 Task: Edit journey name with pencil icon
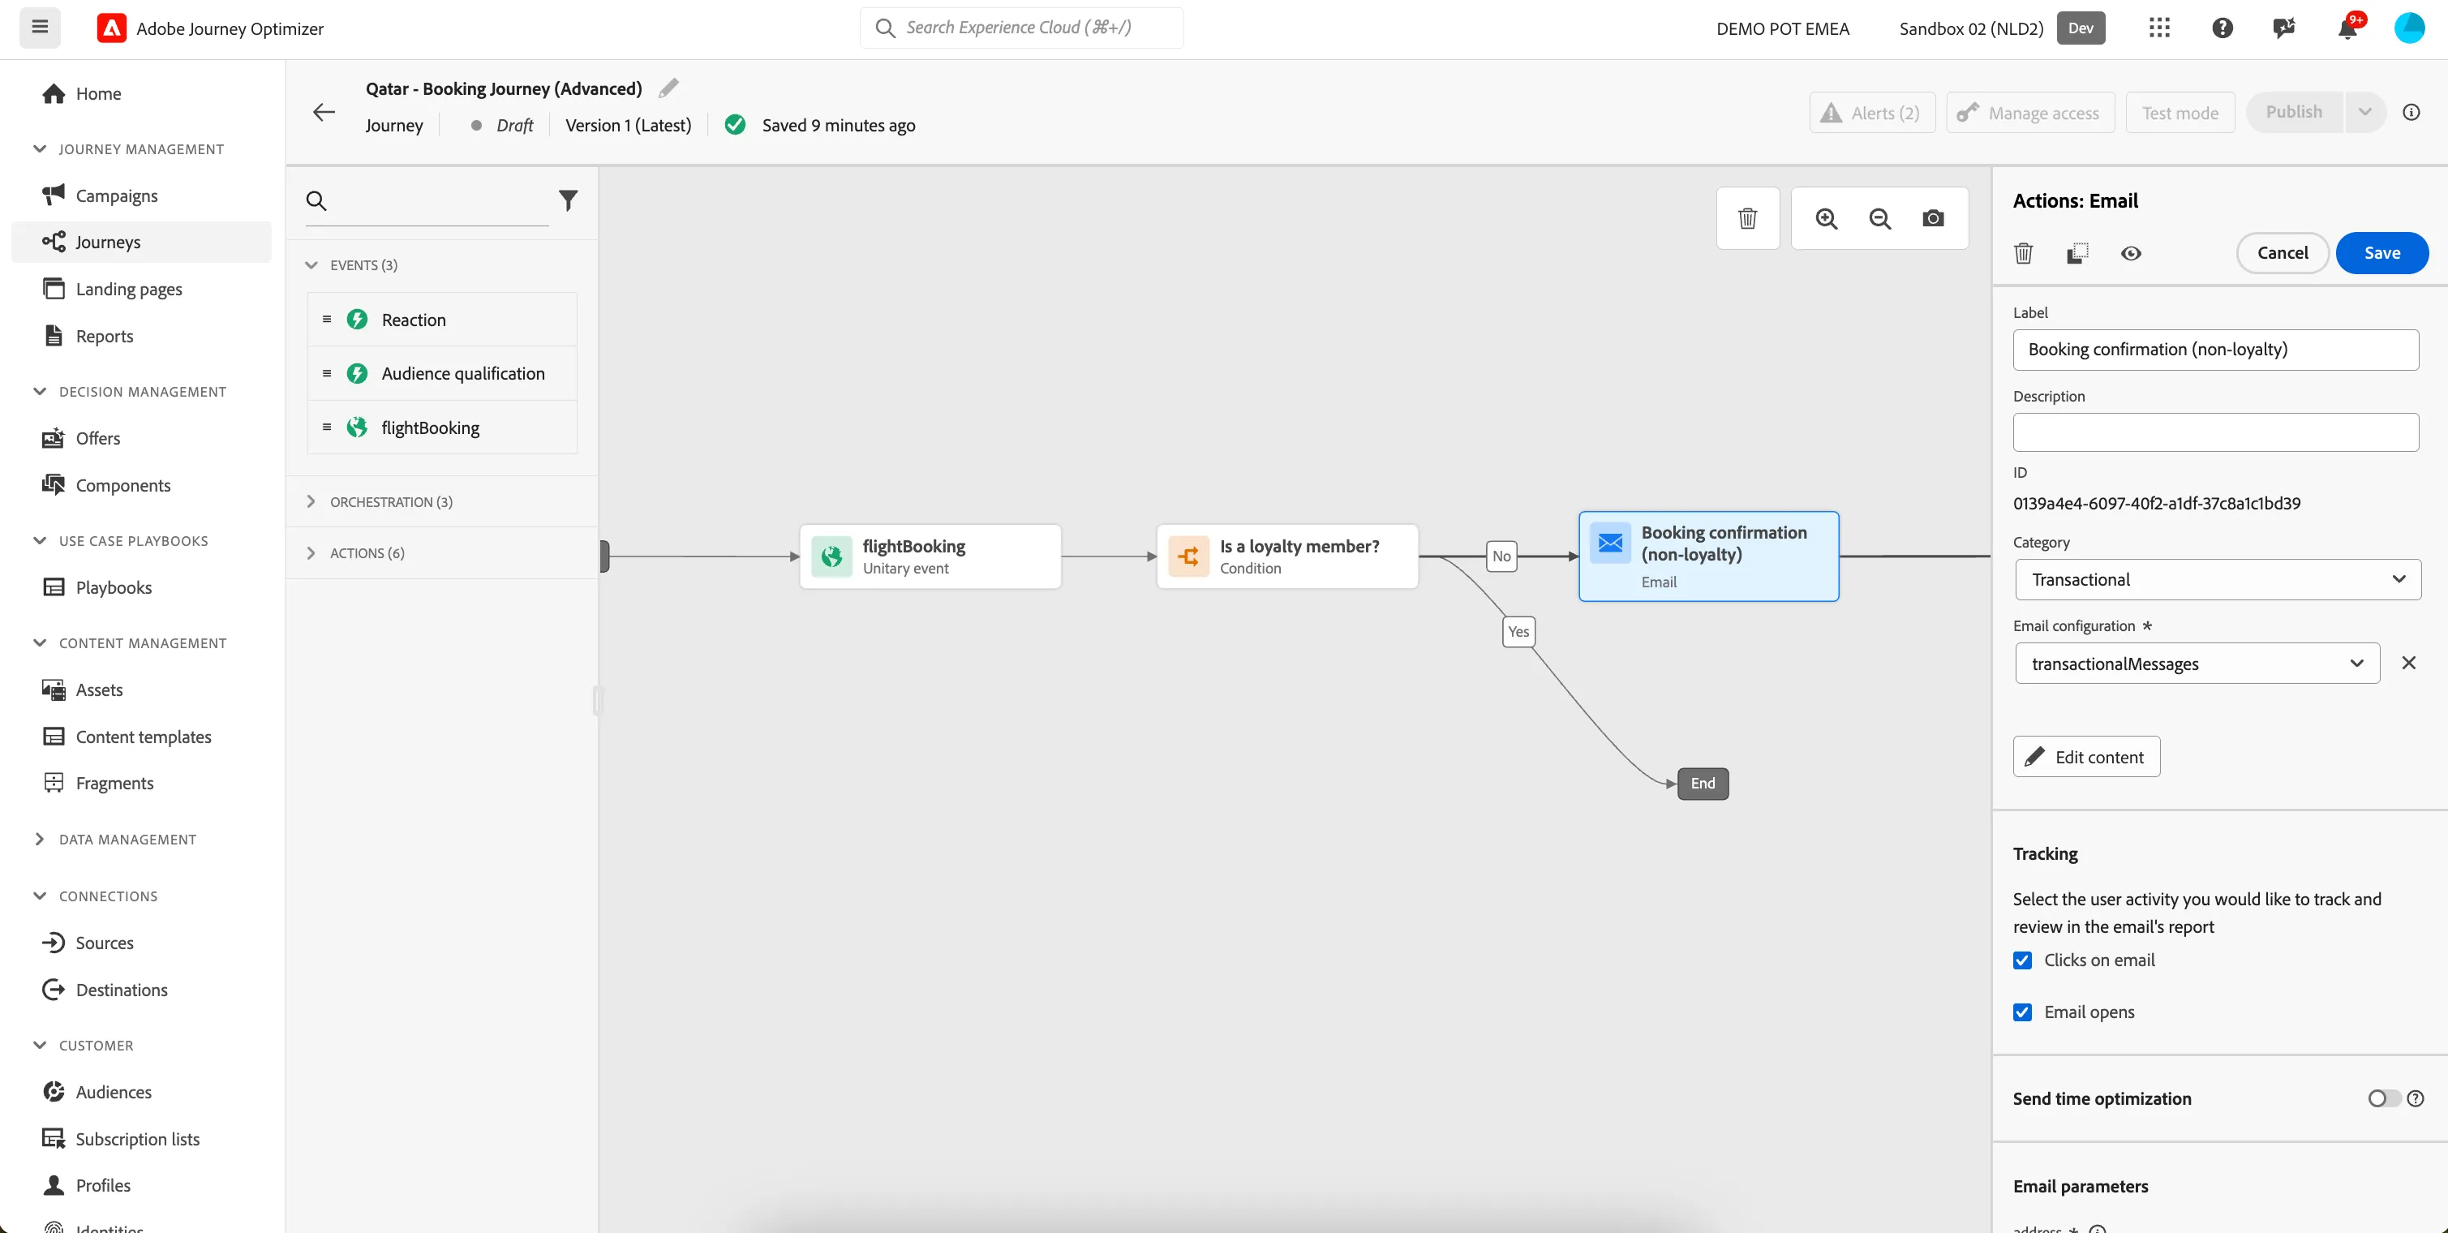click(669, 88)
